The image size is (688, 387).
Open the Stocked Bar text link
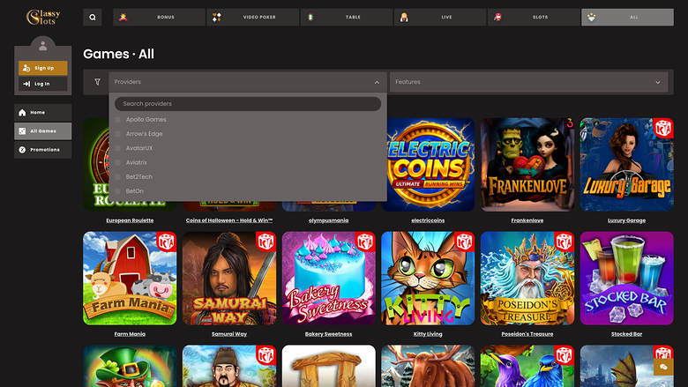point(626,334)
